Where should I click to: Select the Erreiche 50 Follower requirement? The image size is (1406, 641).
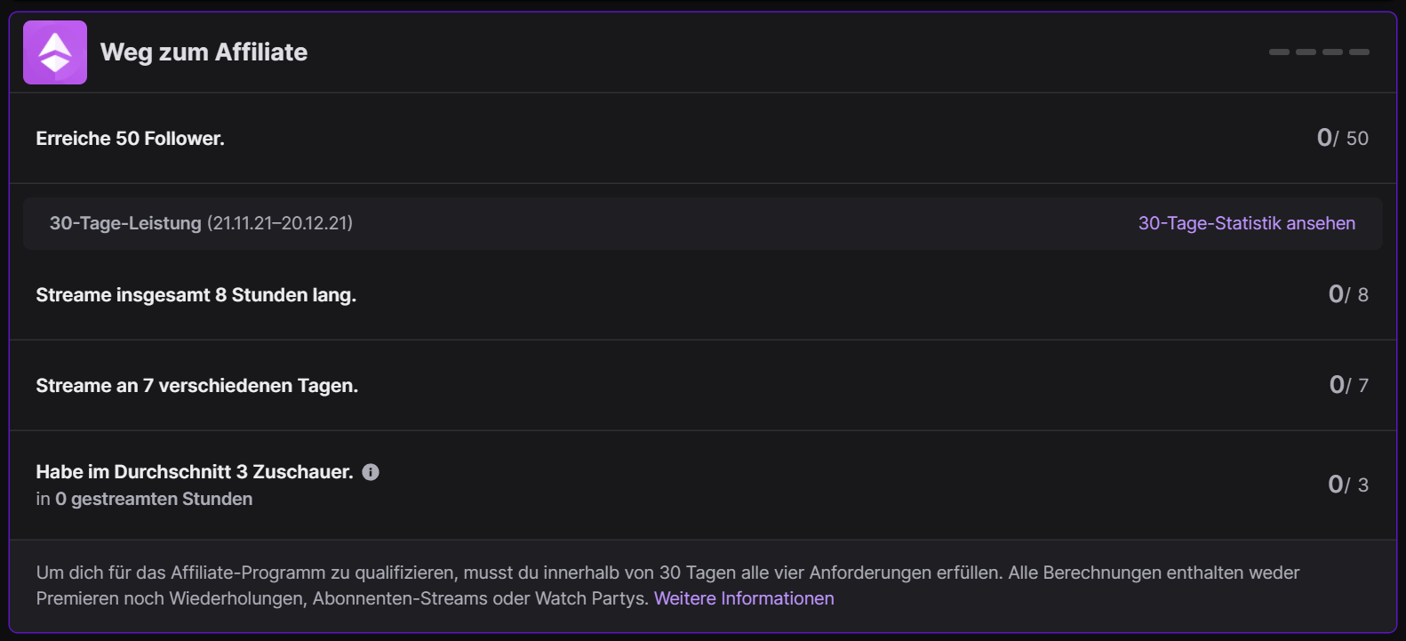[x=130, y=139]
